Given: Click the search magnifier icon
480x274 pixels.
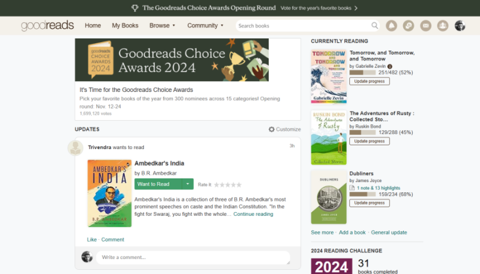Looking at the screenshot, I should pyautogui.click(x=374, y=25).
